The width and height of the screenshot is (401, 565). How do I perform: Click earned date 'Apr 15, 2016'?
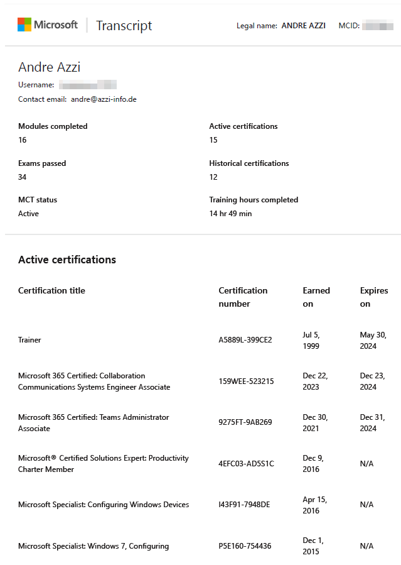[x=314, y=505]
